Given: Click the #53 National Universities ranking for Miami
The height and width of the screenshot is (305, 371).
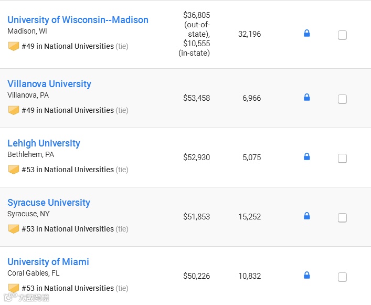Looking at the screenshot, I should 68,288.
